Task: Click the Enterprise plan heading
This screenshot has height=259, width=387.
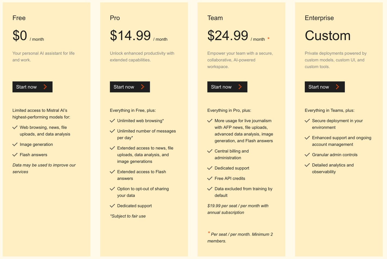Action: point(319,18)
